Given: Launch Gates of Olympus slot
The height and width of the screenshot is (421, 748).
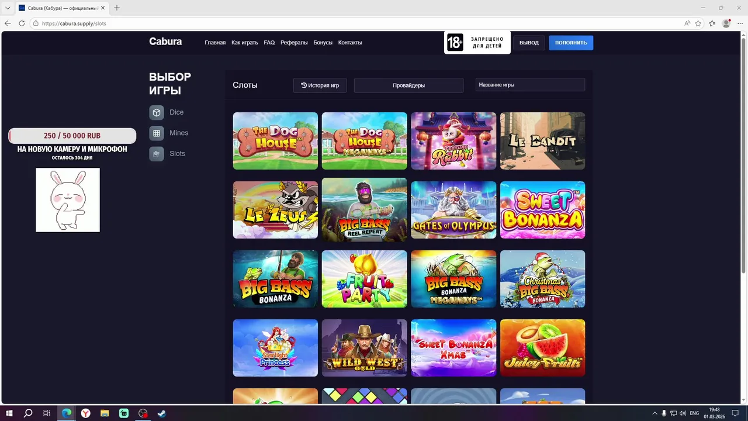Looking at the screenshot, I should [453, 210].
